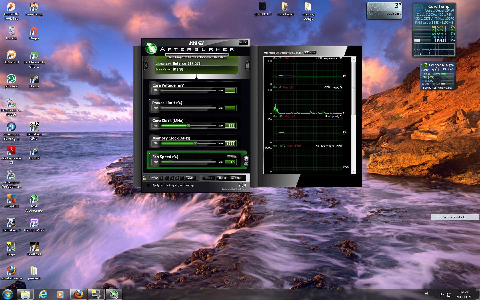Adjust Fan Speed slider handle

coord(171,162)
